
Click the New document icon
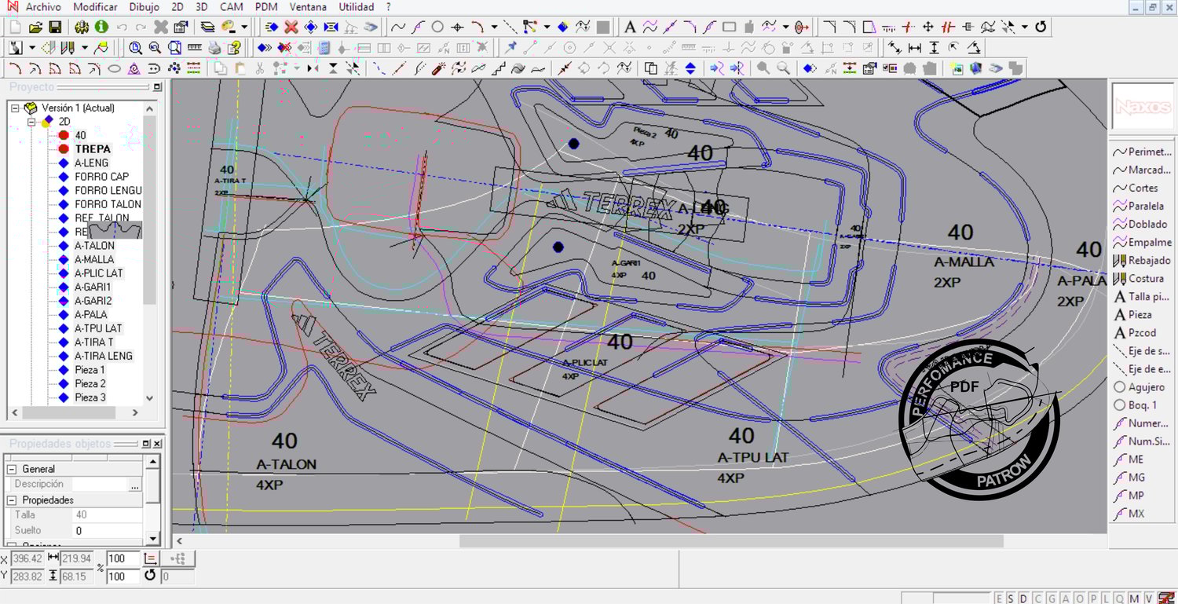16,27
